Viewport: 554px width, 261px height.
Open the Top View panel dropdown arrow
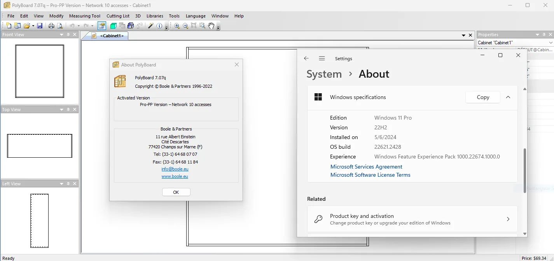pos(61,110)
